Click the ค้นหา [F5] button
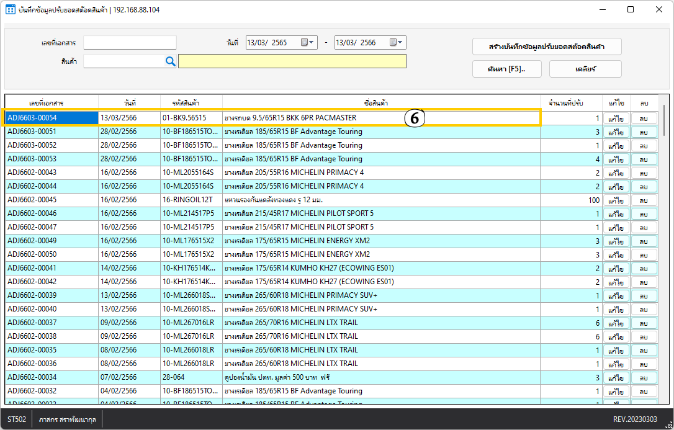The image size is (674, 430). pyautogui.click(x=506, y=69)
